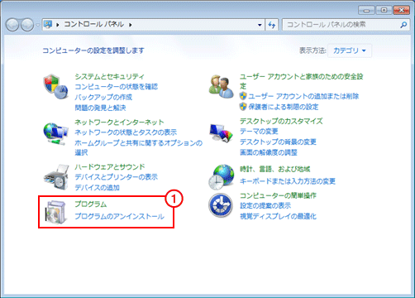The width and height of the screenshot is (415, 298).
Task: Click in the コントロール パネルの検索 field
Action: coord(341,25)
